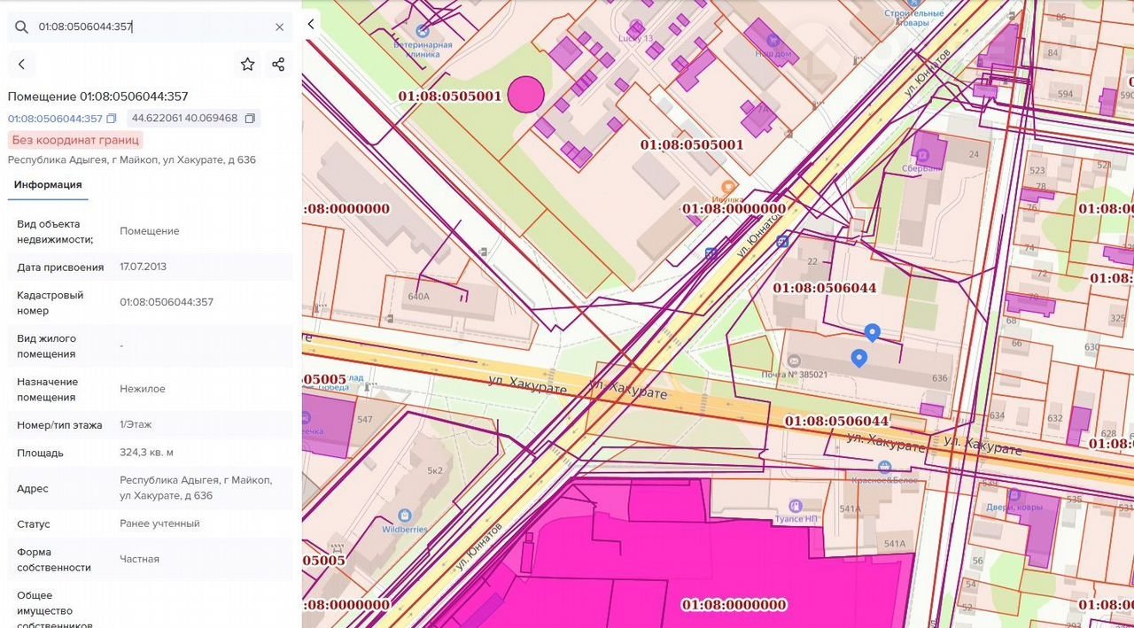Add the object to favorites with the star
This screenshot has height=628, width=1134.
click(x=247, y=65)
